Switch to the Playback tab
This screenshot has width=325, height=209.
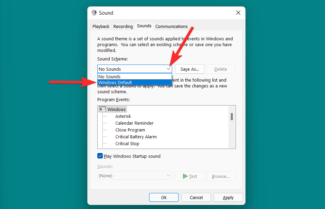(x=101, y=26)
